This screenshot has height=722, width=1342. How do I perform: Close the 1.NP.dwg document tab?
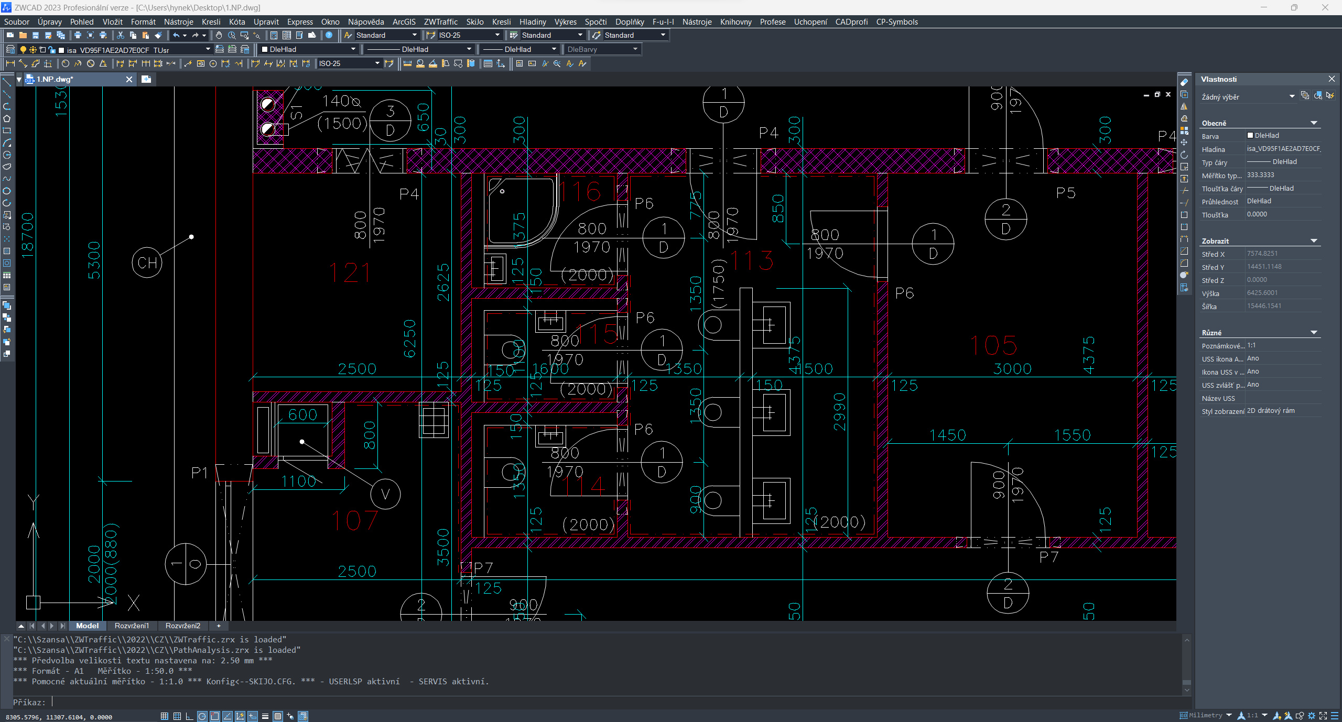[x=129, y=79]
